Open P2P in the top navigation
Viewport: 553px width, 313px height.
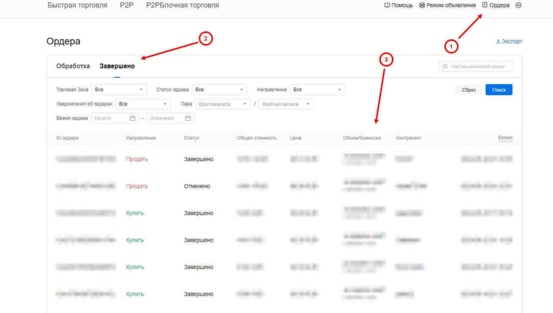pos(126,5)
